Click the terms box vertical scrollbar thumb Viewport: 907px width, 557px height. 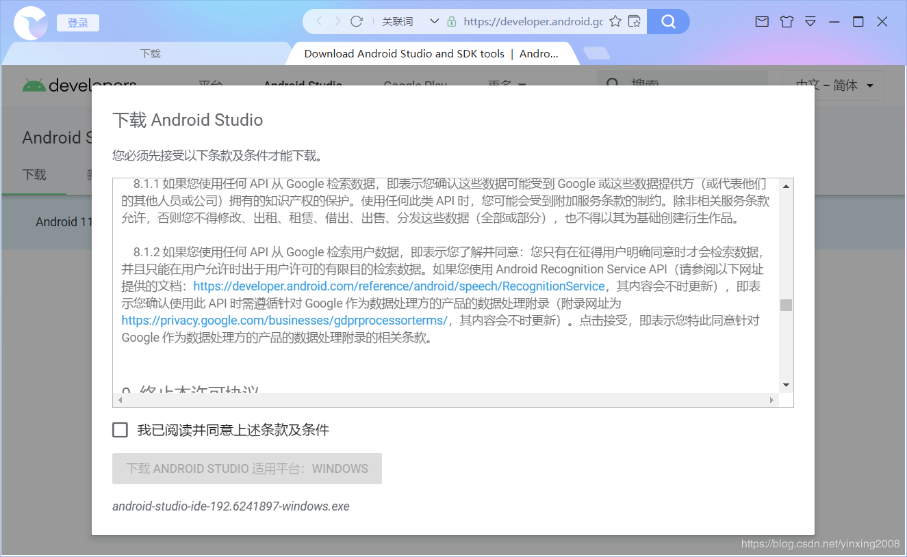[x=786, y=305]
